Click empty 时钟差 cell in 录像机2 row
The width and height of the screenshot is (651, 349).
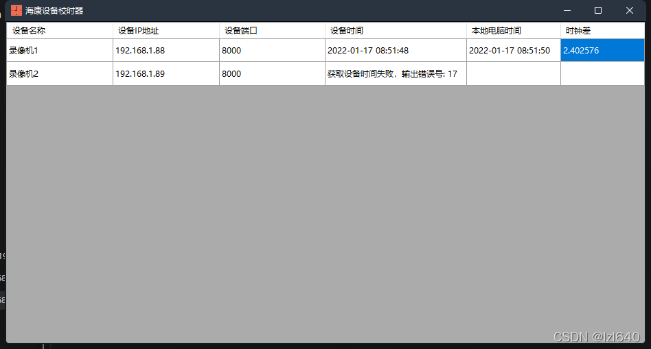tap(602, 74)
